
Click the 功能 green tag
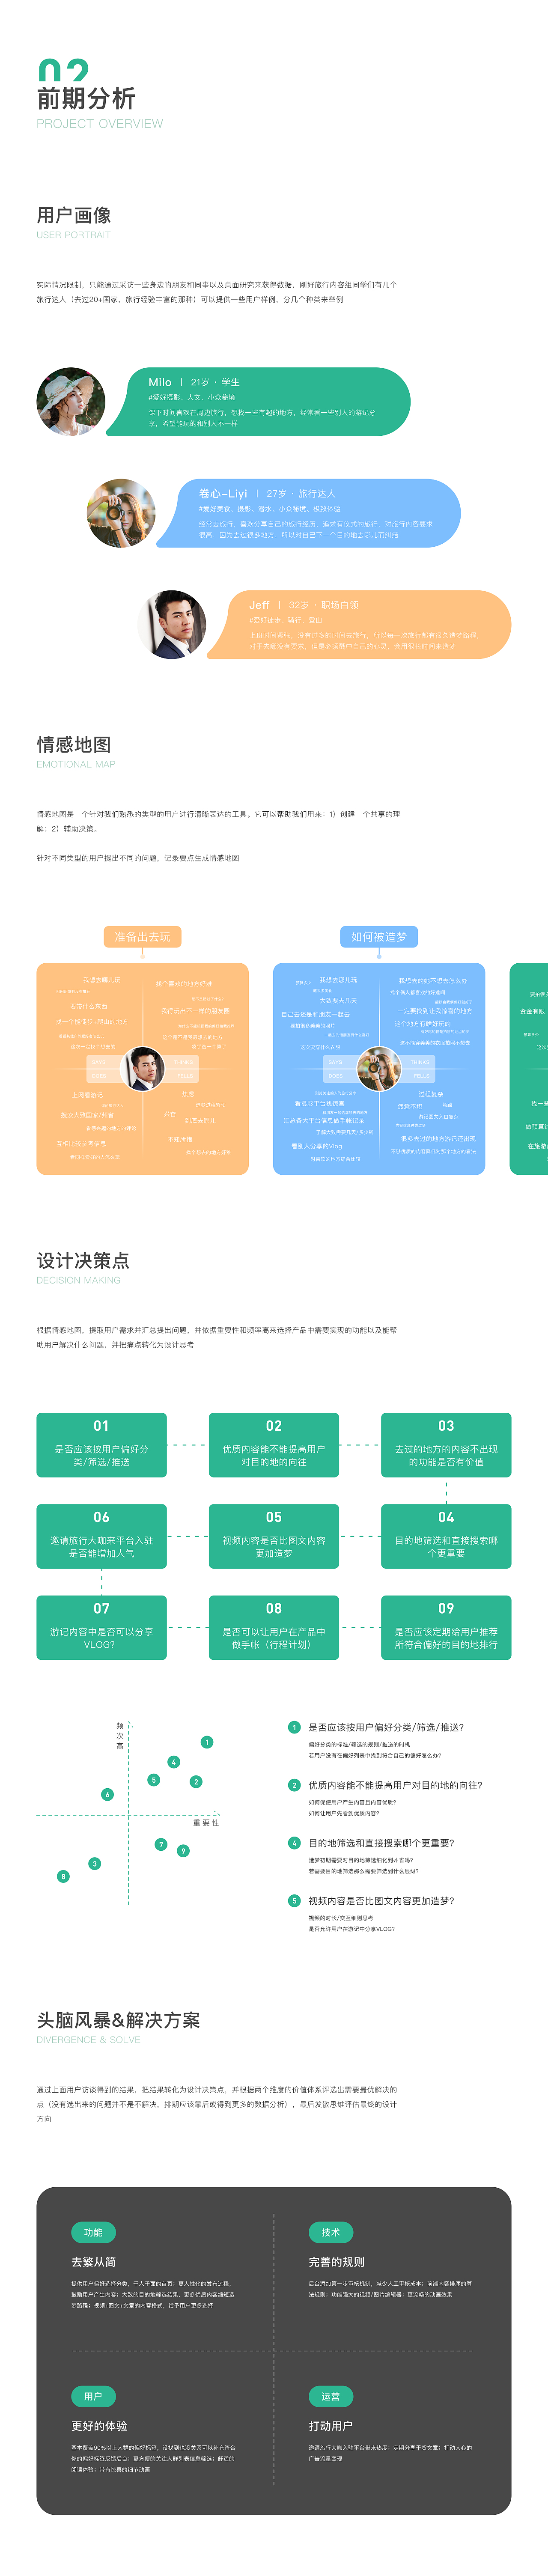93,2232
